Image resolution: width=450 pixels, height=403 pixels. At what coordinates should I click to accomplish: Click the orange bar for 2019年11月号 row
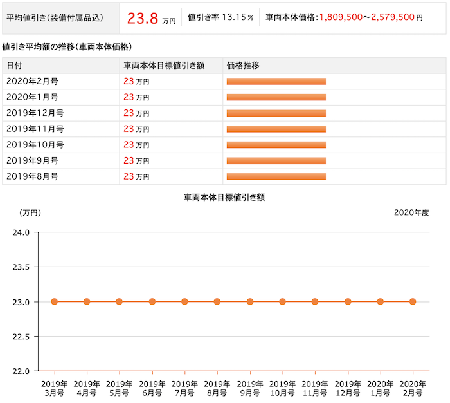coord(276,129)
